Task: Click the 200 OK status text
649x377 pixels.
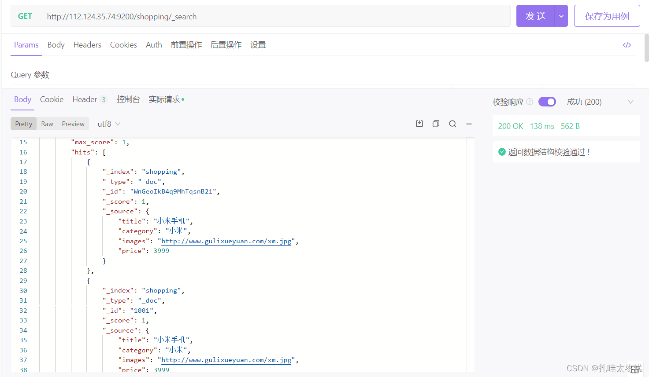Action: click(511, 126)
